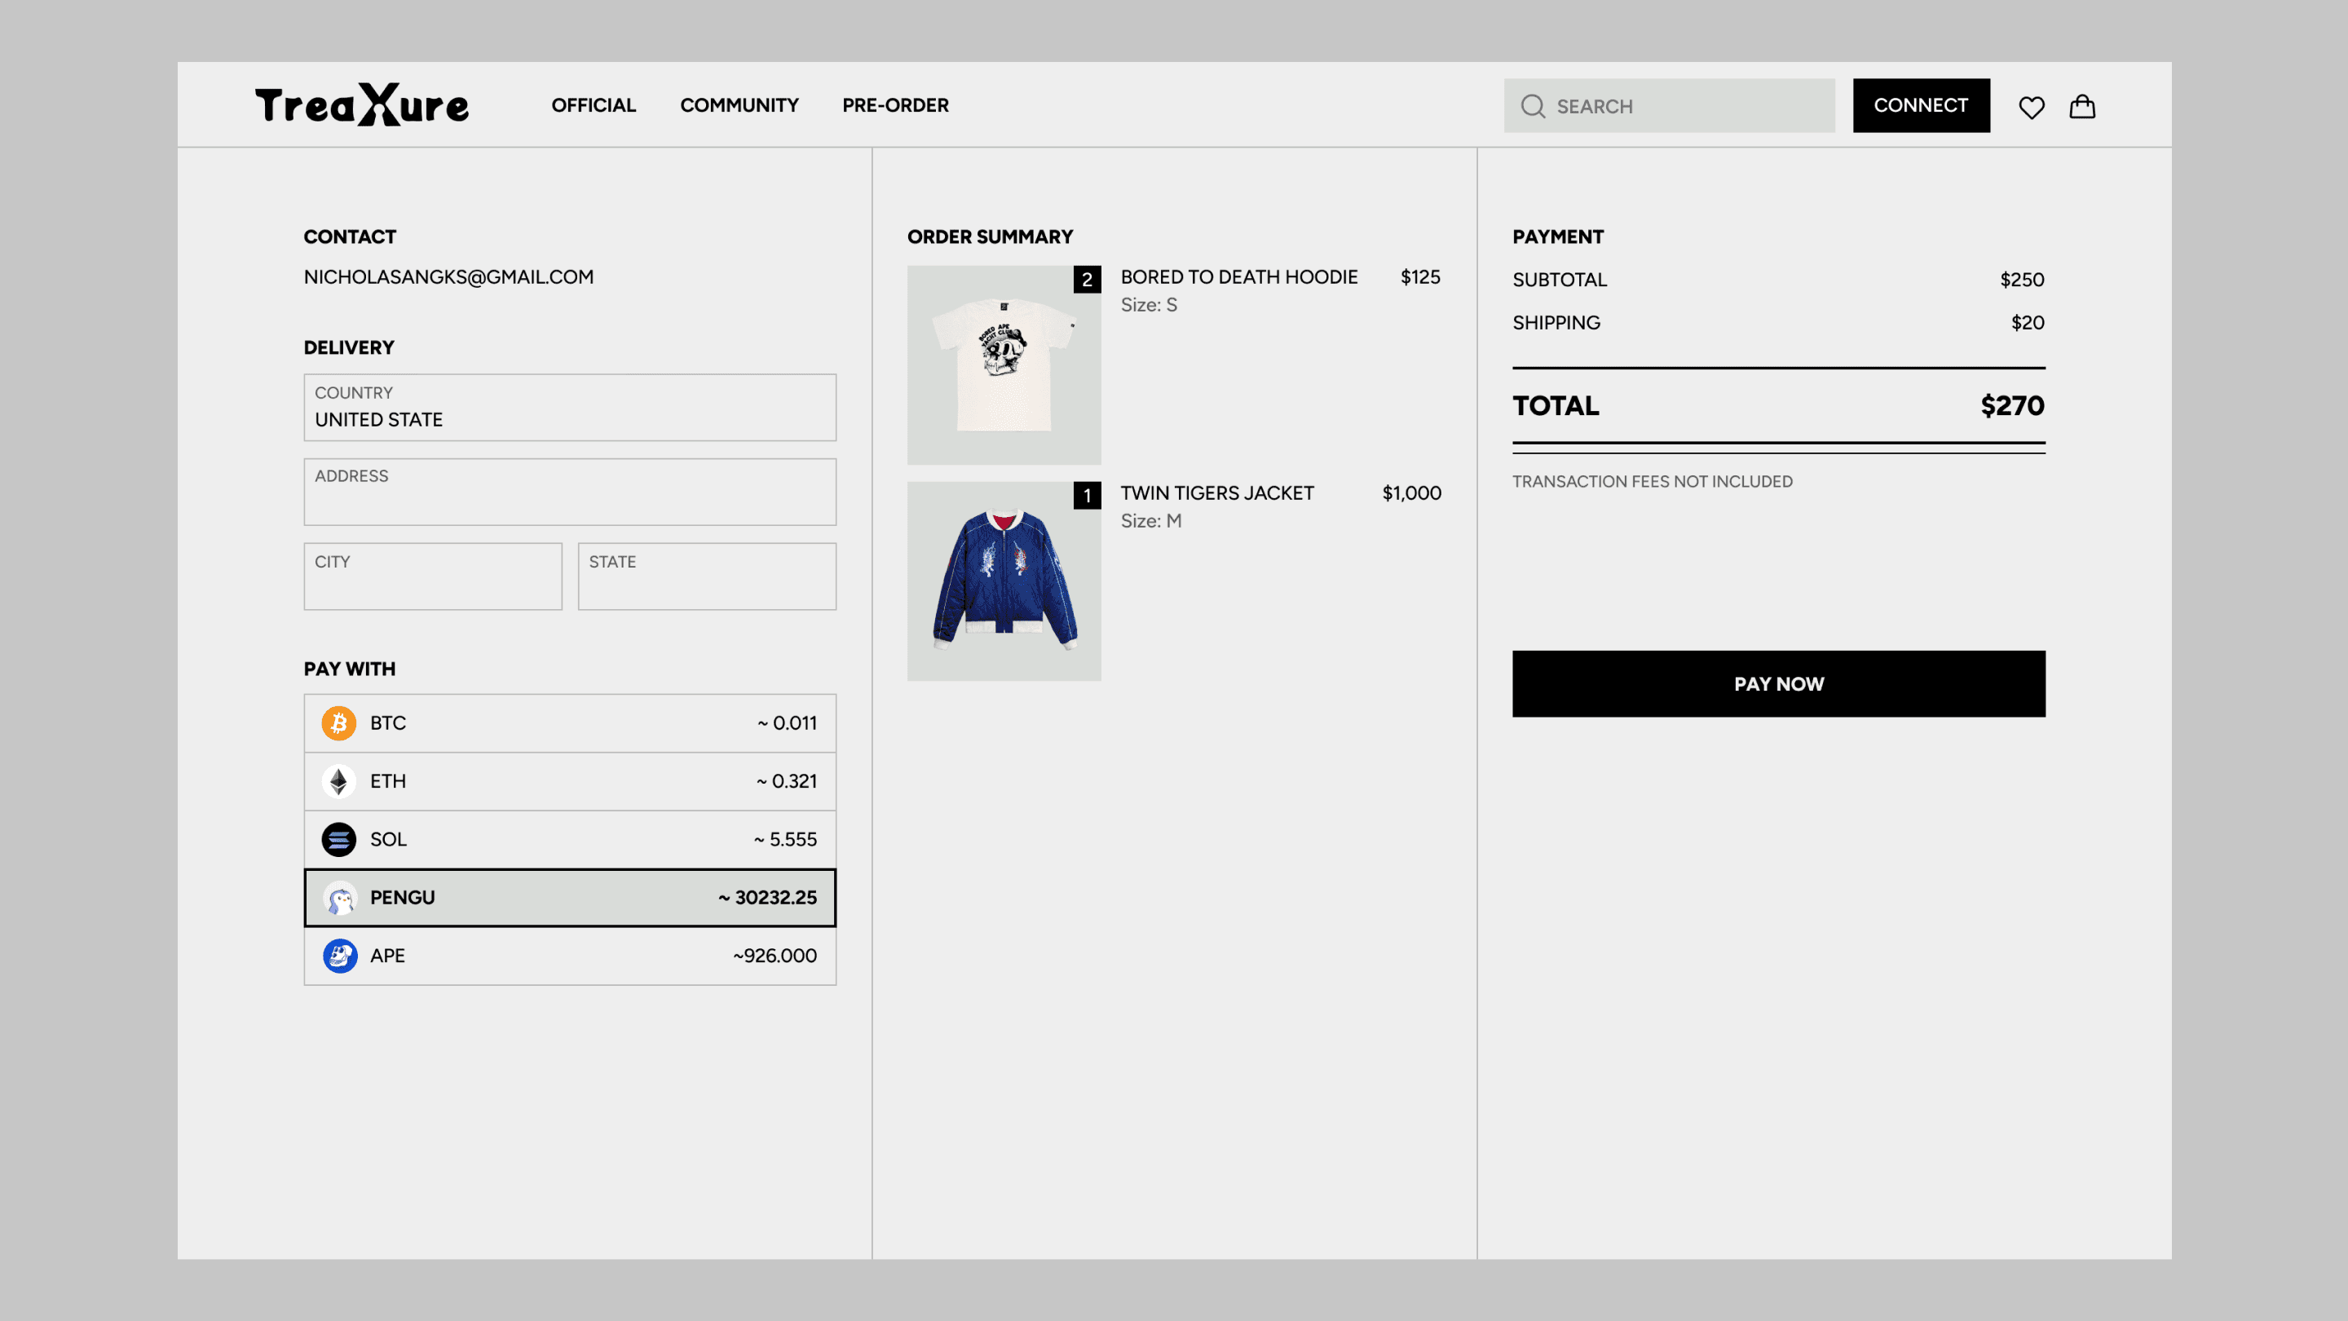Image resolution: width=2348 pixels, height=1321 pixels.
Task: Open the Twin Tigers Jacket thumbnail
Action: click(1004, 581)
